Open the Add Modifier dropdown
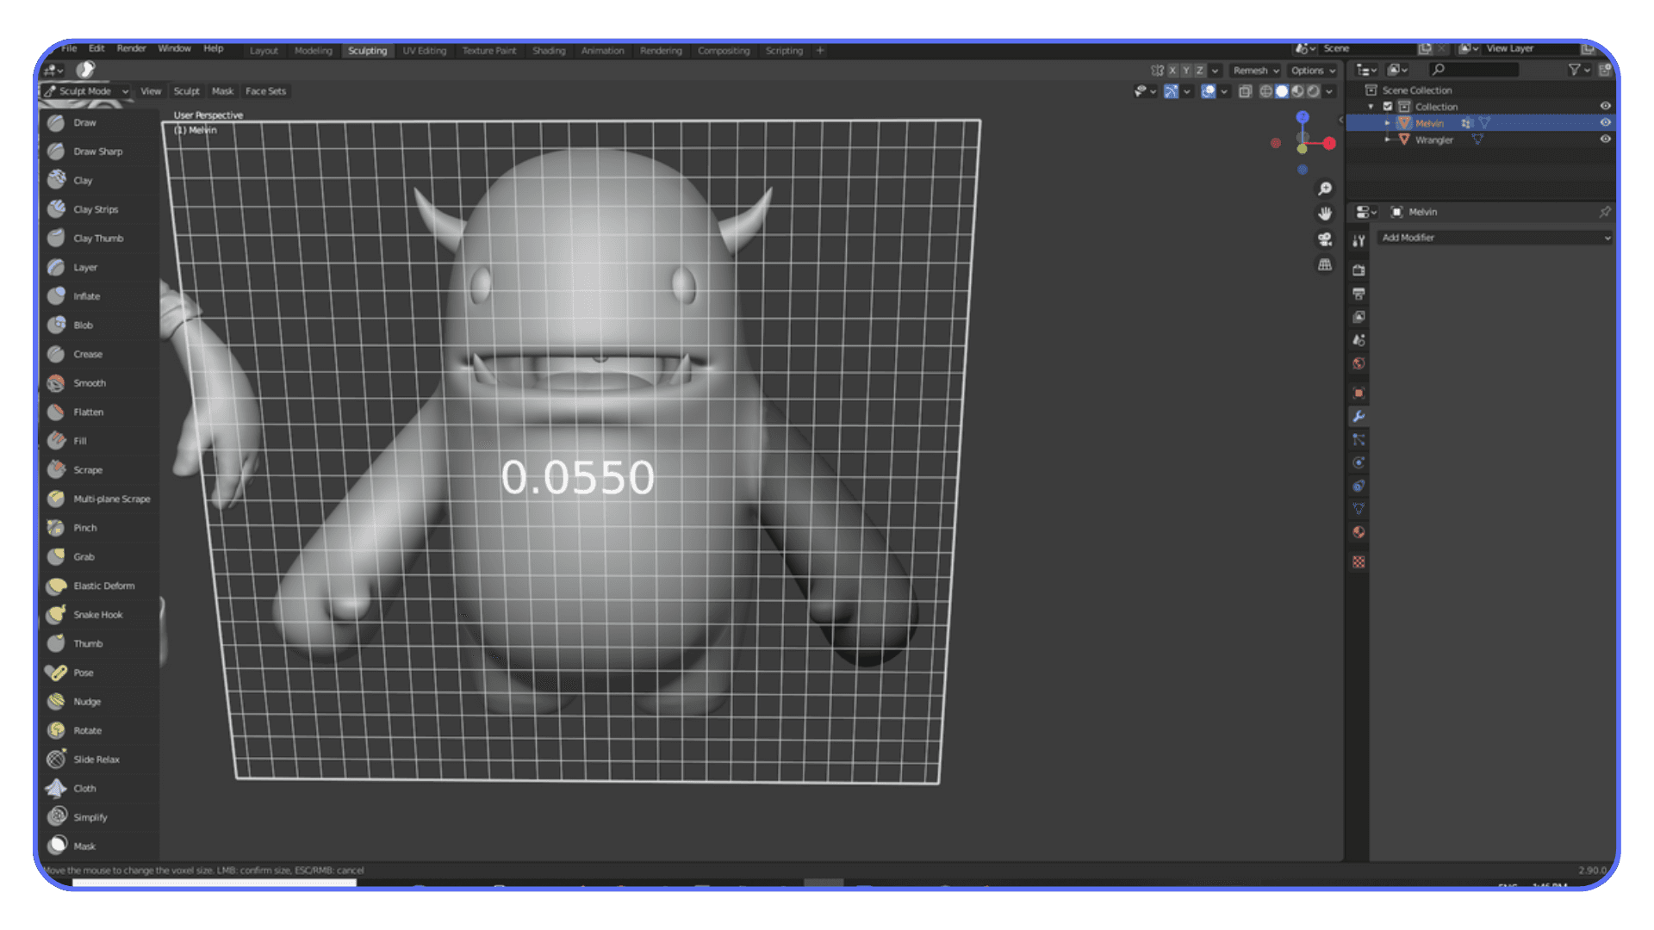 1495,238
